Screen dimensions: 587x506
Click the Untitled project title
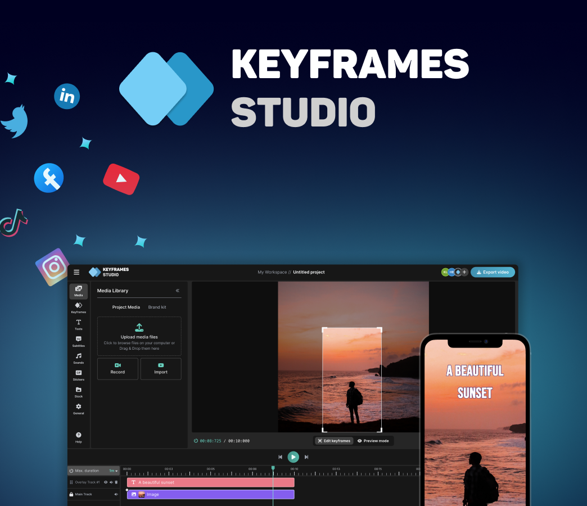click(309, 272)
